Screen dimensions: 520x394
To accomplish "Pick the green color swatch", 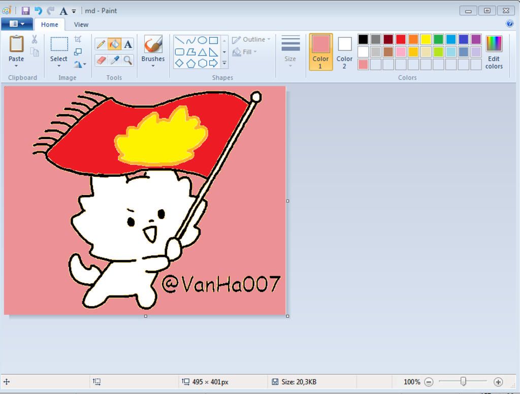I will [438, 39].
